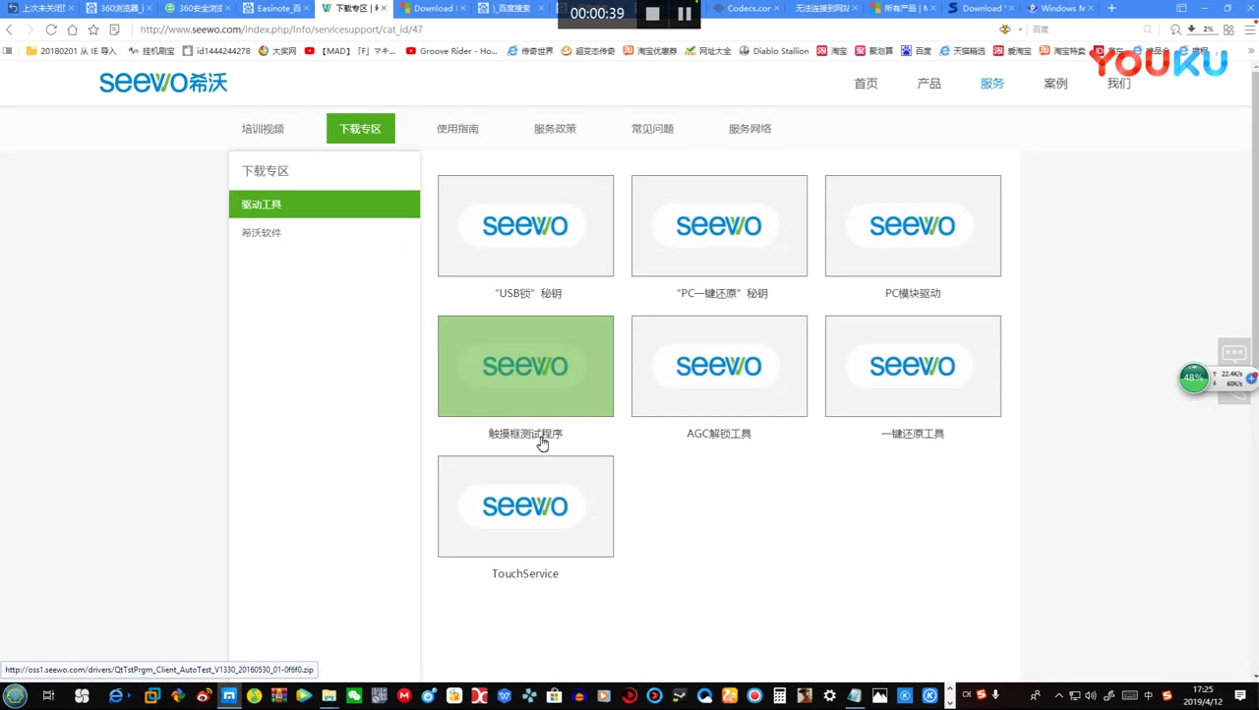Open the 产品 products nav item
The height and width of the screenshot is (710, 1259).
[929, 84]
